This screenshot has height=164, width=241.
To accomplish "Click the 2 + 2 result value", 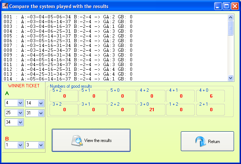I will pos(123,110).
